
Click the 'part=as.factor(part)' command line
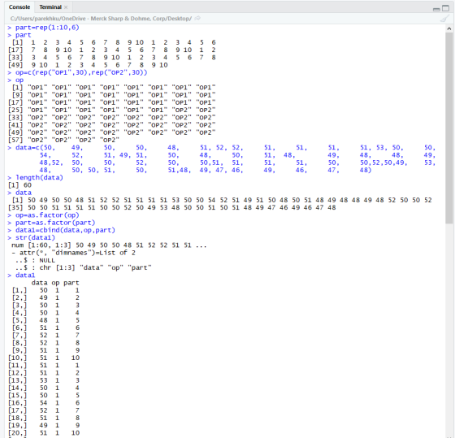(x=52, y=223)
